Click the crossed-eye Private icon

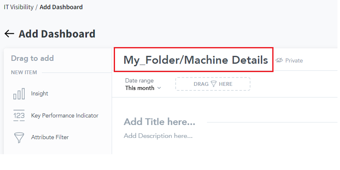pyautogui.click(x=279, y=60)
